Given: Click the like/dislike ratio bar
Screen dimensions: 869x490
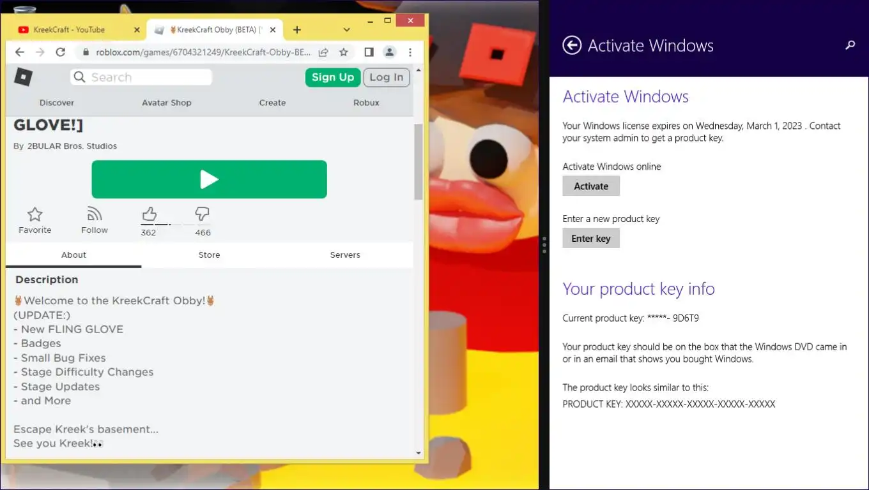Looking at the screenshot, I should tap(176, 225).
